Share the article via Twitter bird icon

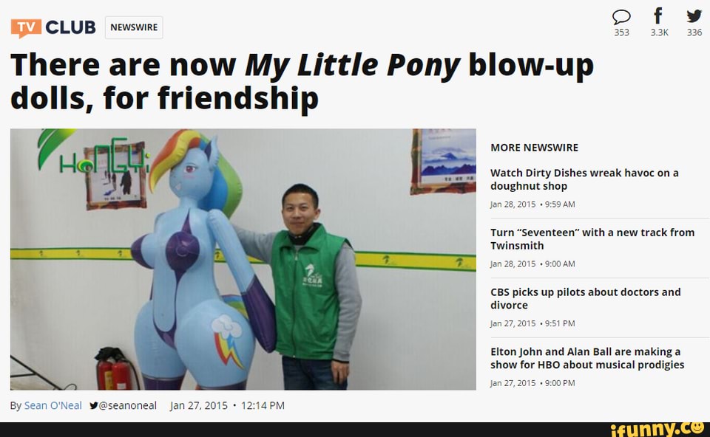pos(694,16)
